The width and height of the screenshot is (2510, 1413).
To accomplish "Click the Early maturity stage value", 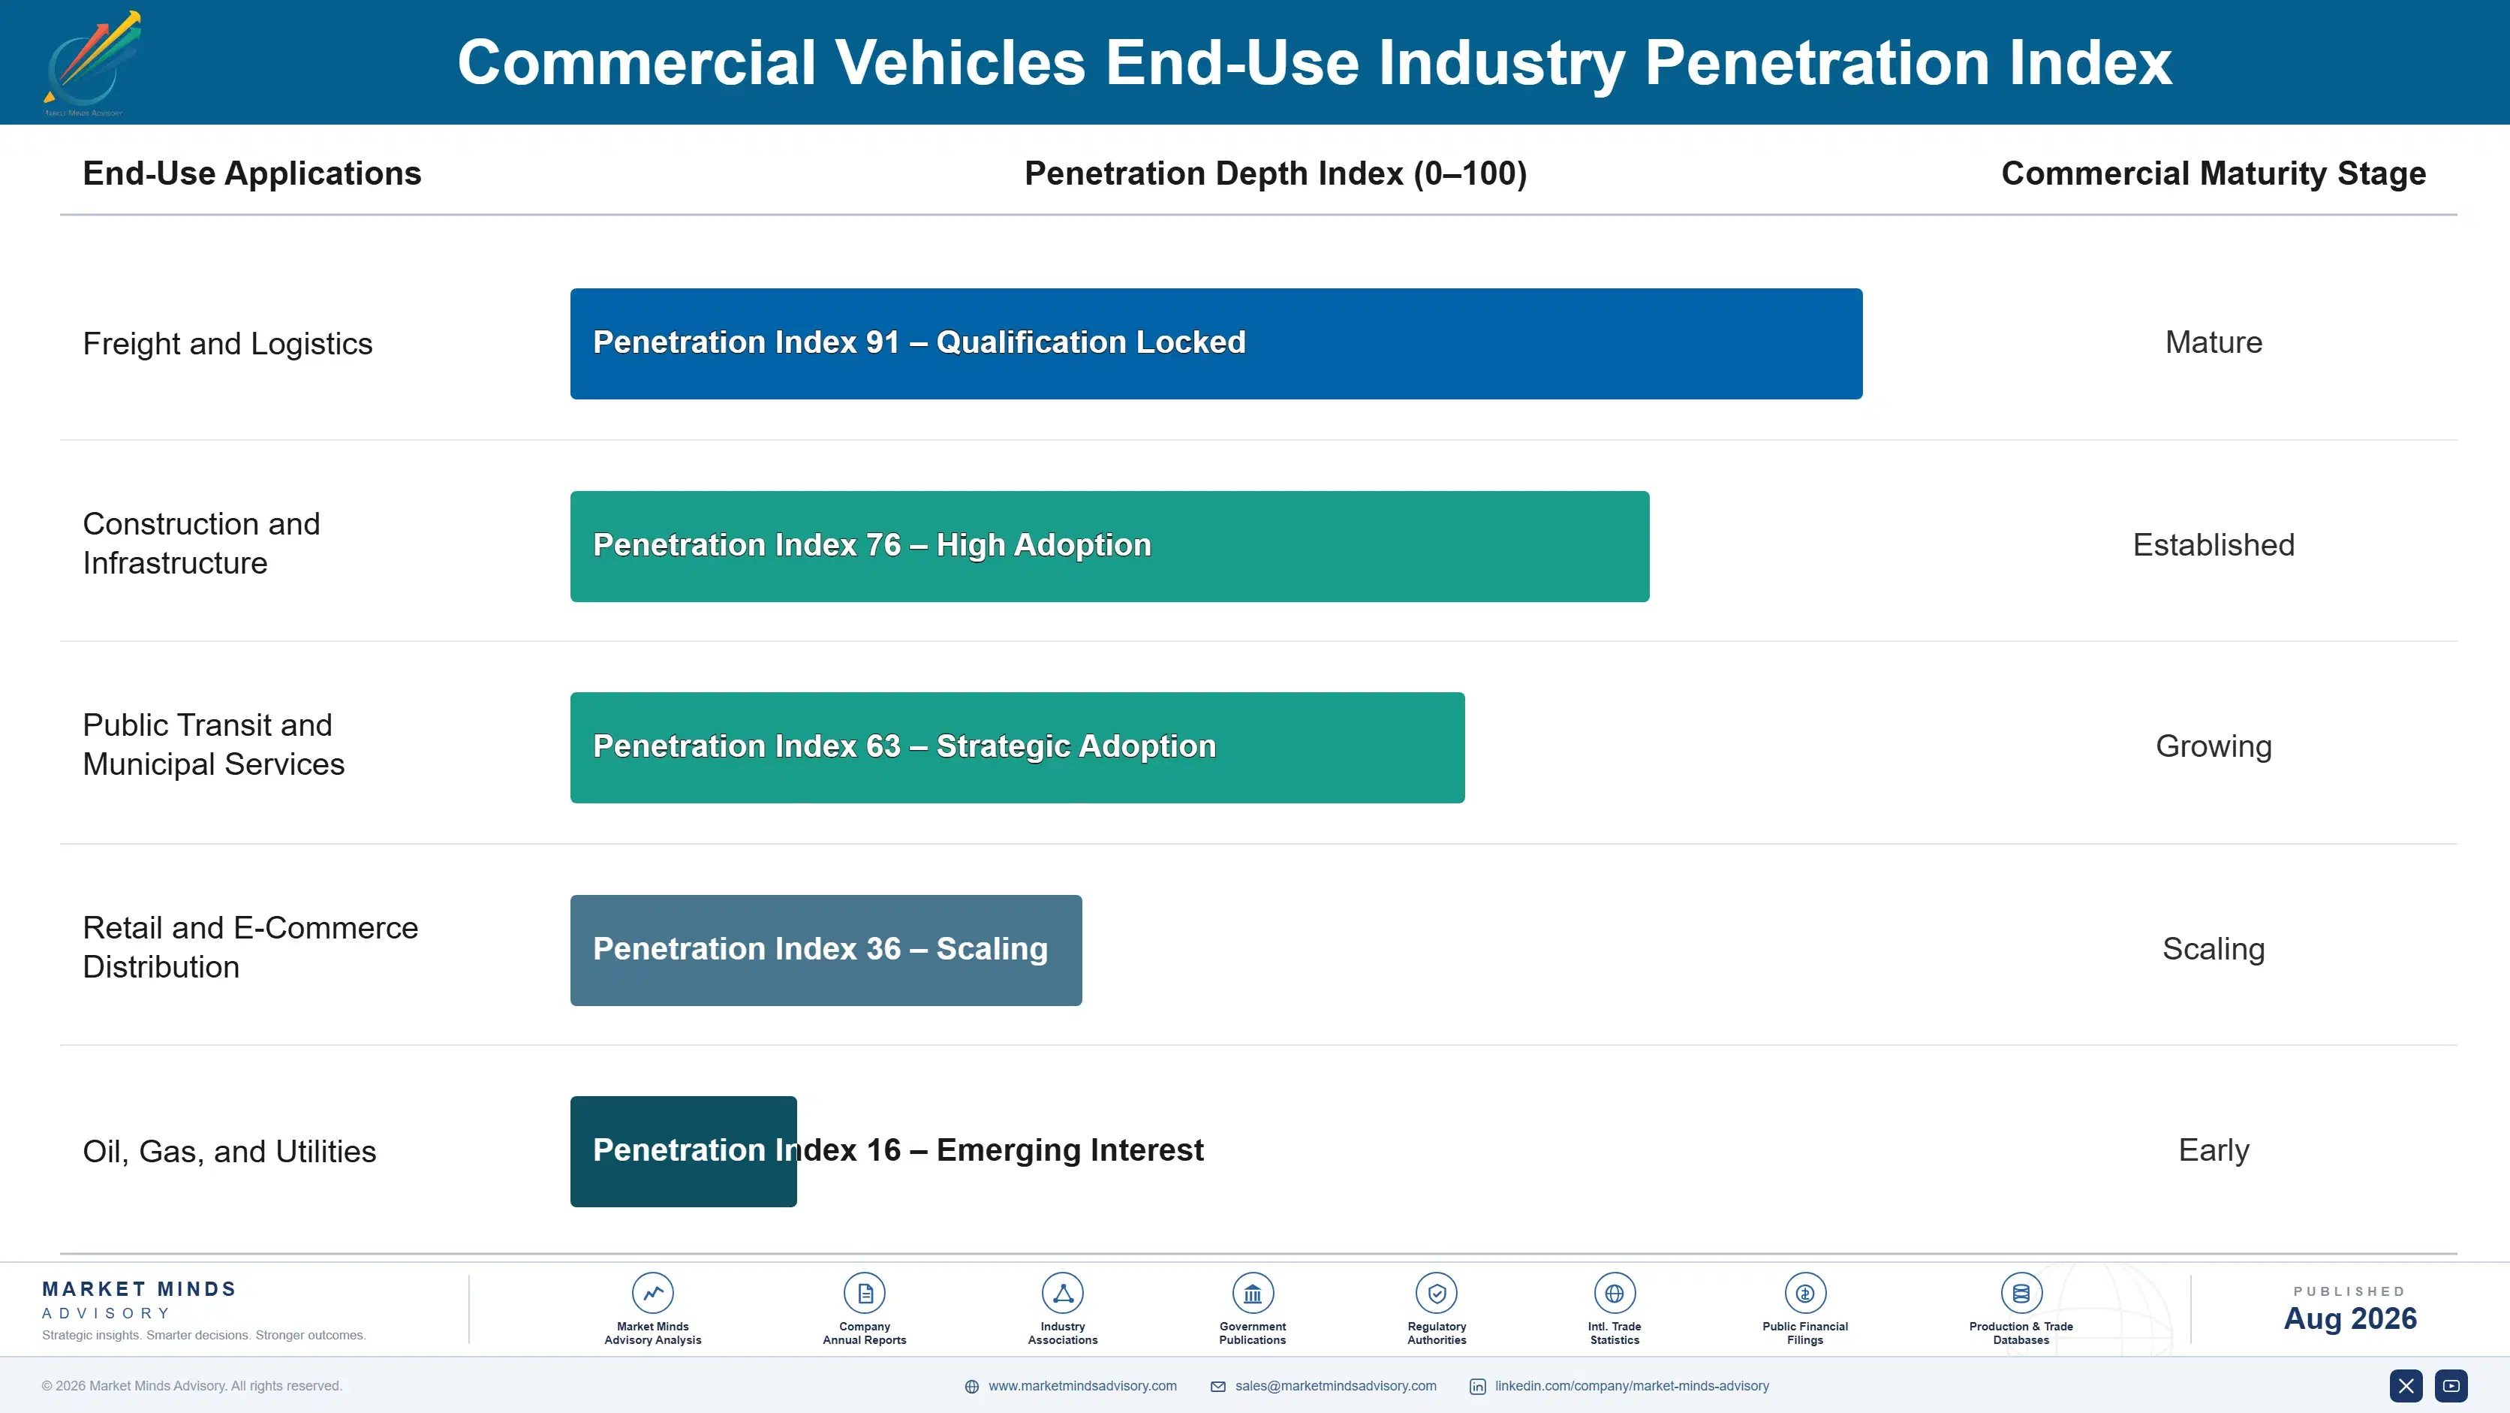I will tap(2214, 1150).
